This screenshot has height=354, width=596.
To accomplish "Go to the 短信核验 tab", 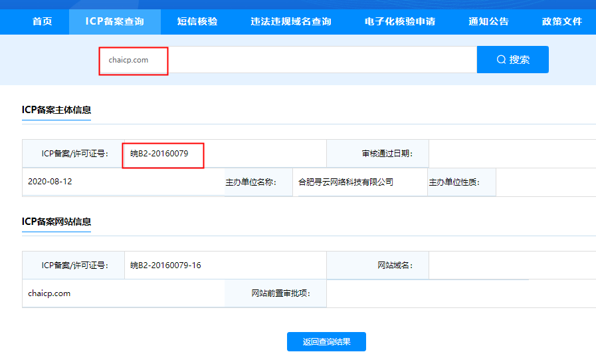I will 197,21.
